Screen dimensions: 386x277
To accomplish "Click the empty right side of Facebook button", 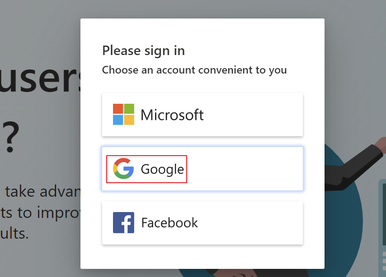I will (250, 223).
